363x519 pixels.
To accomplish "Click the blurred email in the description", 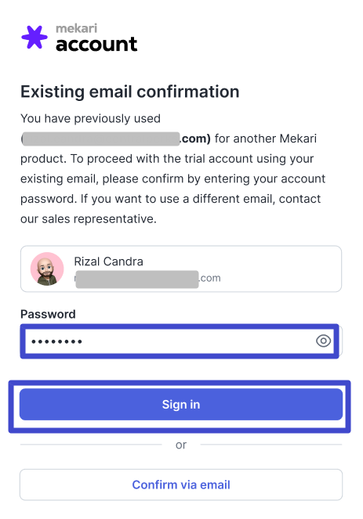I will coord(101,139).
